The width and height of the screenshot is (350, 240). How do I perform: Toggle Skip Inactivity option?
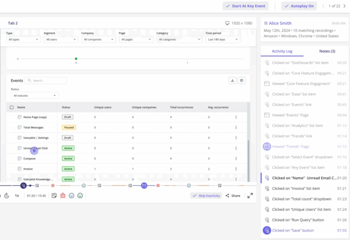click(206, 196)
